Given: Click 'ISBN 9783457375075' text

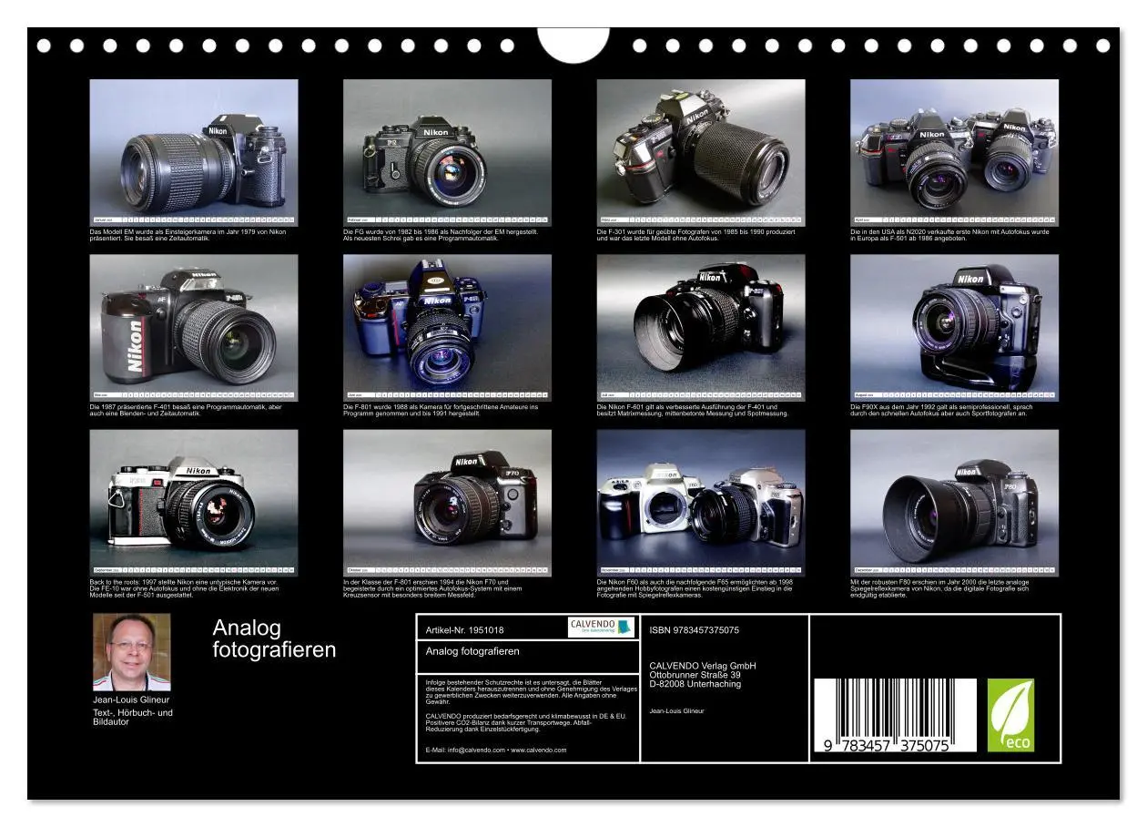Looking at the screenshot, I should [695, 630].
